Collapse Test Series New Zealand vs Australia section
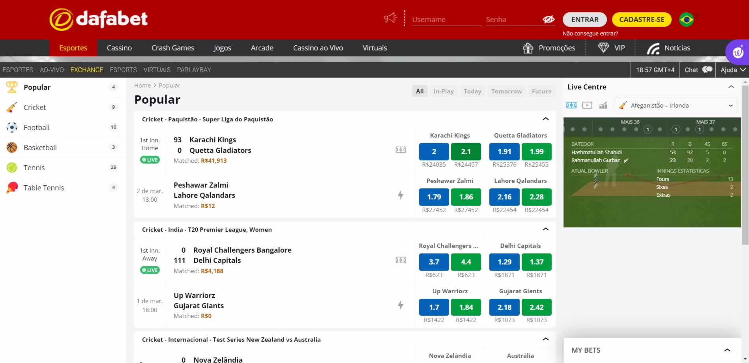 tap(546, 339)
